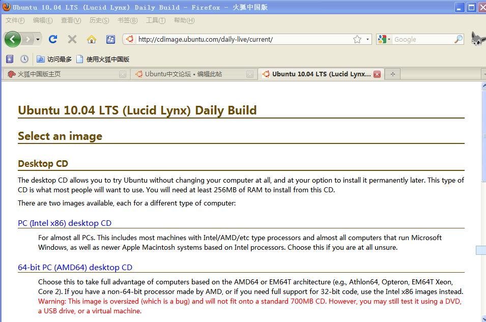
Task: Open the history clock icon in the bookmarks bar
Action: pyautogui.click(x=24, y=59)
